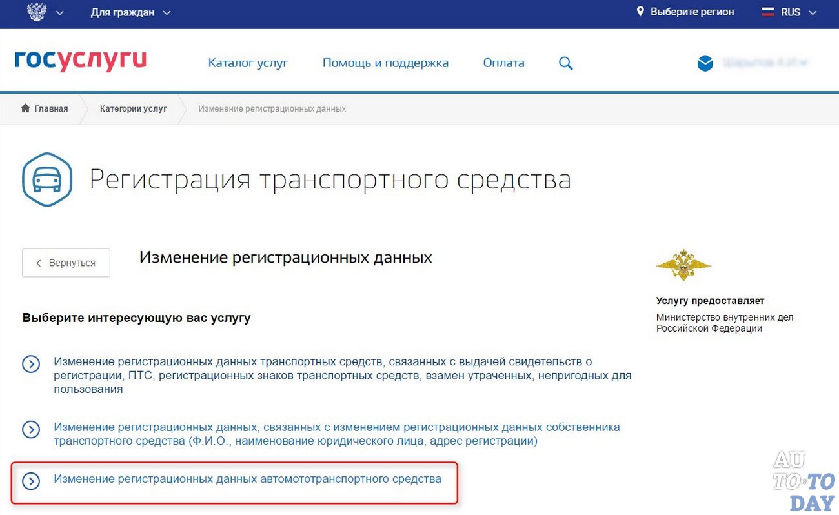Click 'Министерство внутренних дел Российской Федерации' text
This screenshot has height=515, width=839.
[724, 323]
